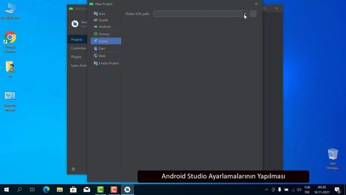The height and width of the screenshot is (195, 346).
Task: Open red Camtasia recorder icon on taskbar
Action: pyautogui.click(x=114, y=190)
